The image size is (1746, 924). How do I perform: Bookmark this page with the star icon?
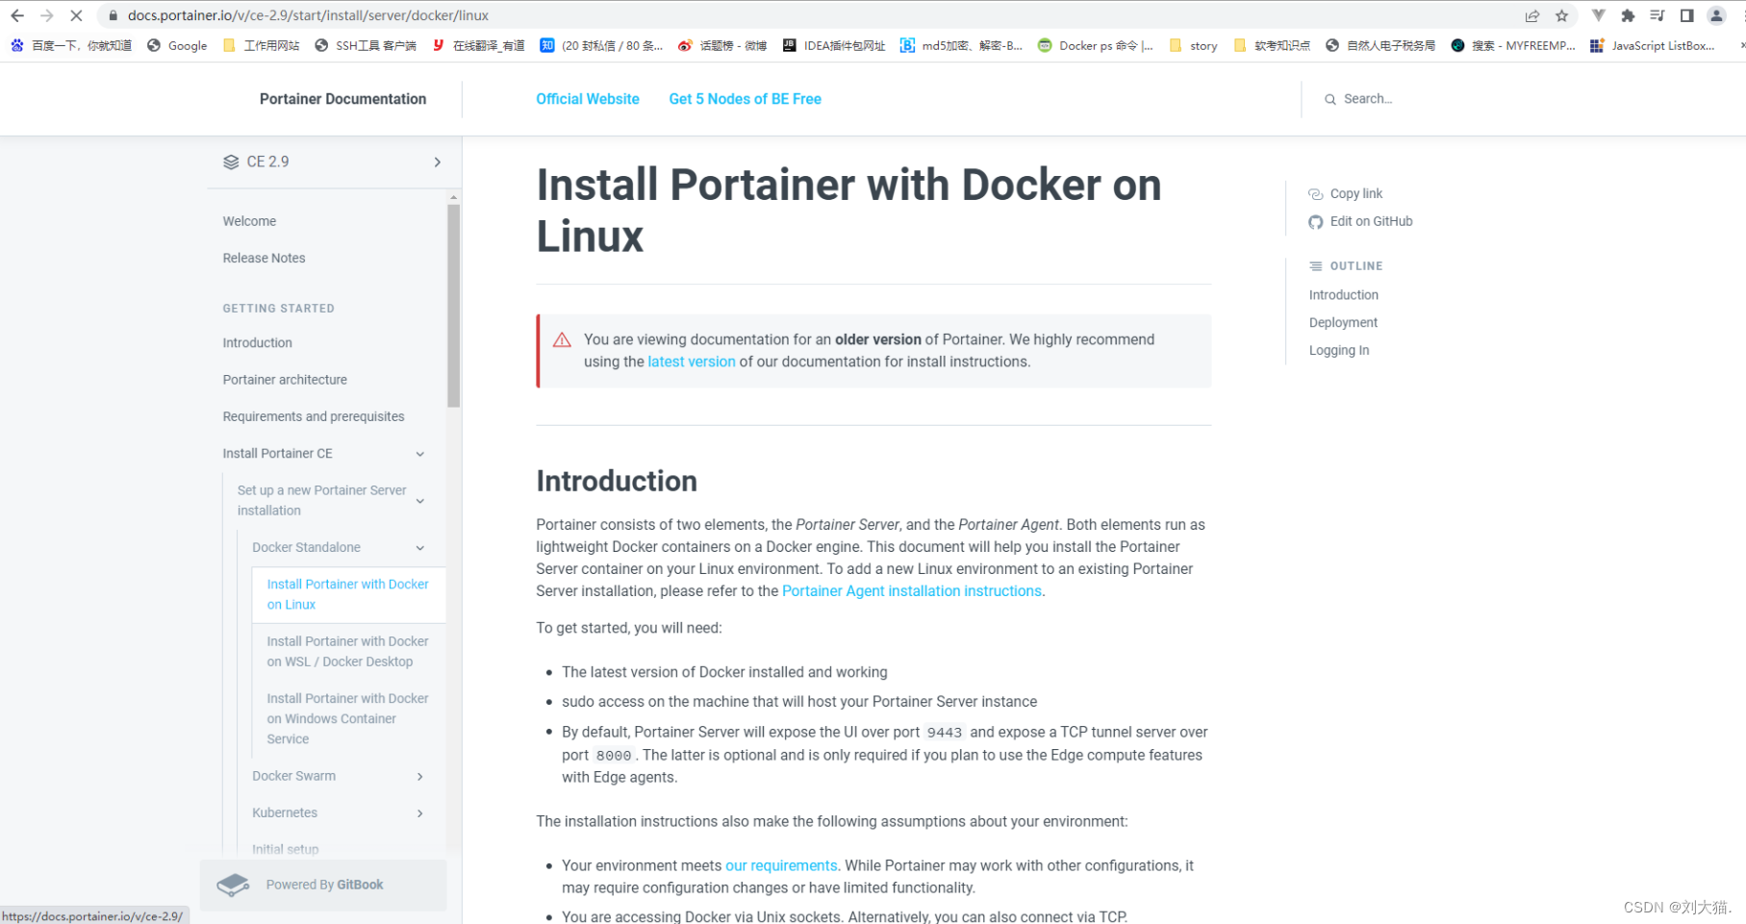pos(1561,15)
